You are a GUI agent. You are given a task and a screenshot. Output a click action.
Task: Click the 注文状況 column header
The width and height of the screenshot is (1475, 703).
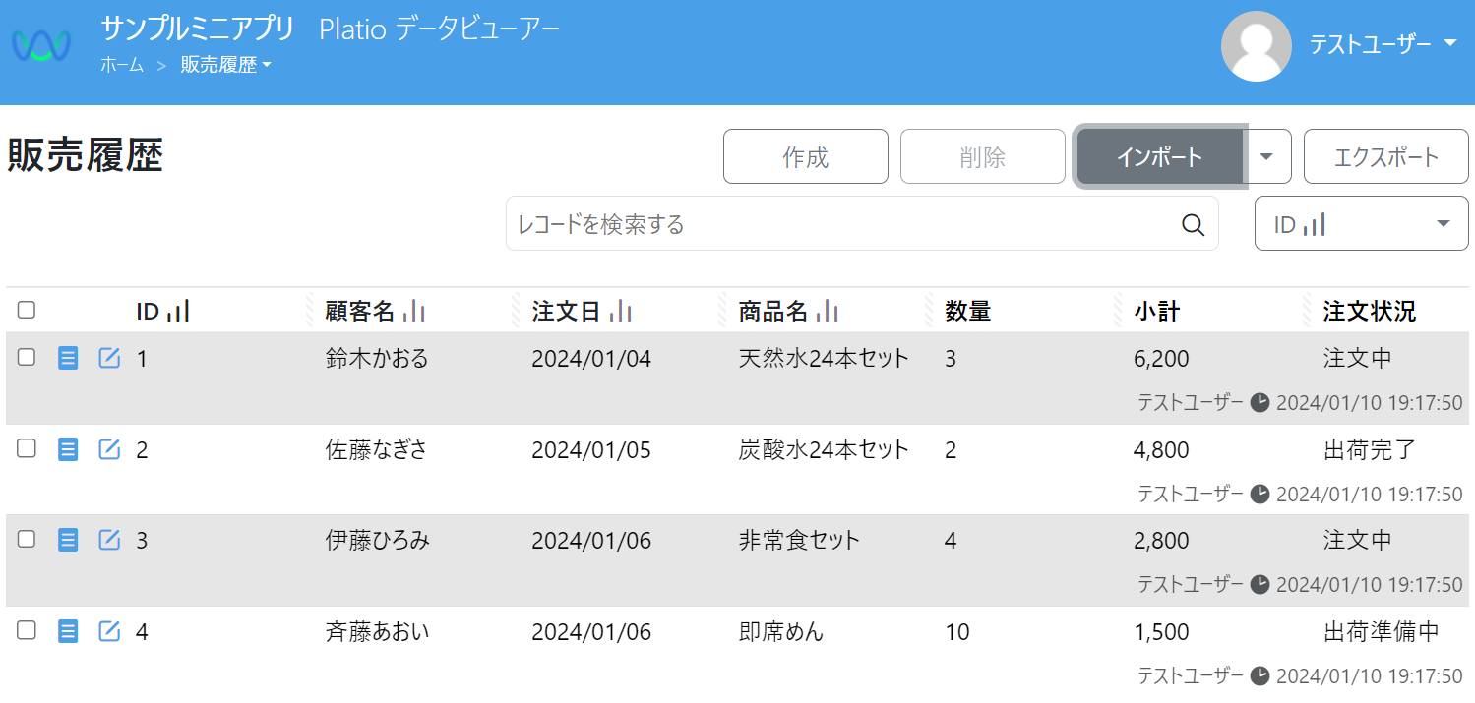(x=1370, y=312)
